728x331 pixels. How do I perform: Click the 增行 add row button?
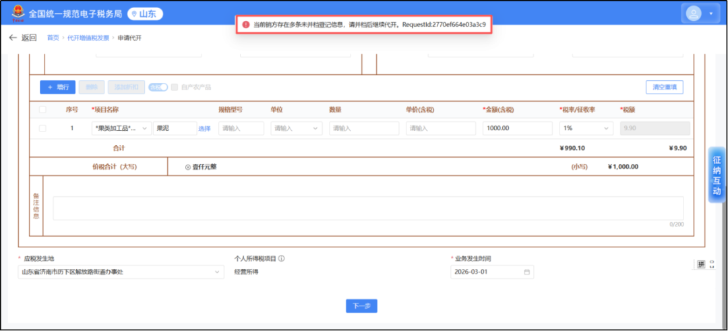point(57,87)
